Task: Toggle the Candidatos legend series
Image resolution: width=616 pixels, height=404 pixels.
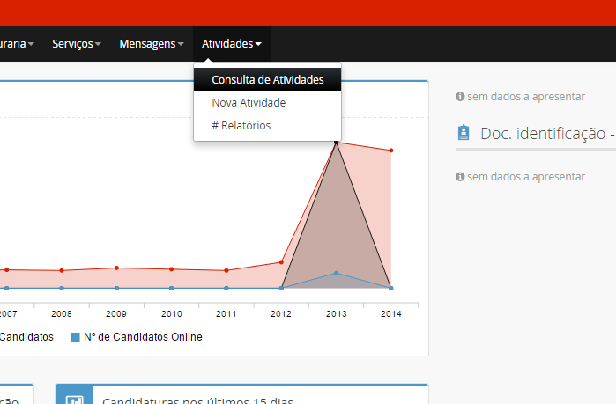Action: coord(26,337)
